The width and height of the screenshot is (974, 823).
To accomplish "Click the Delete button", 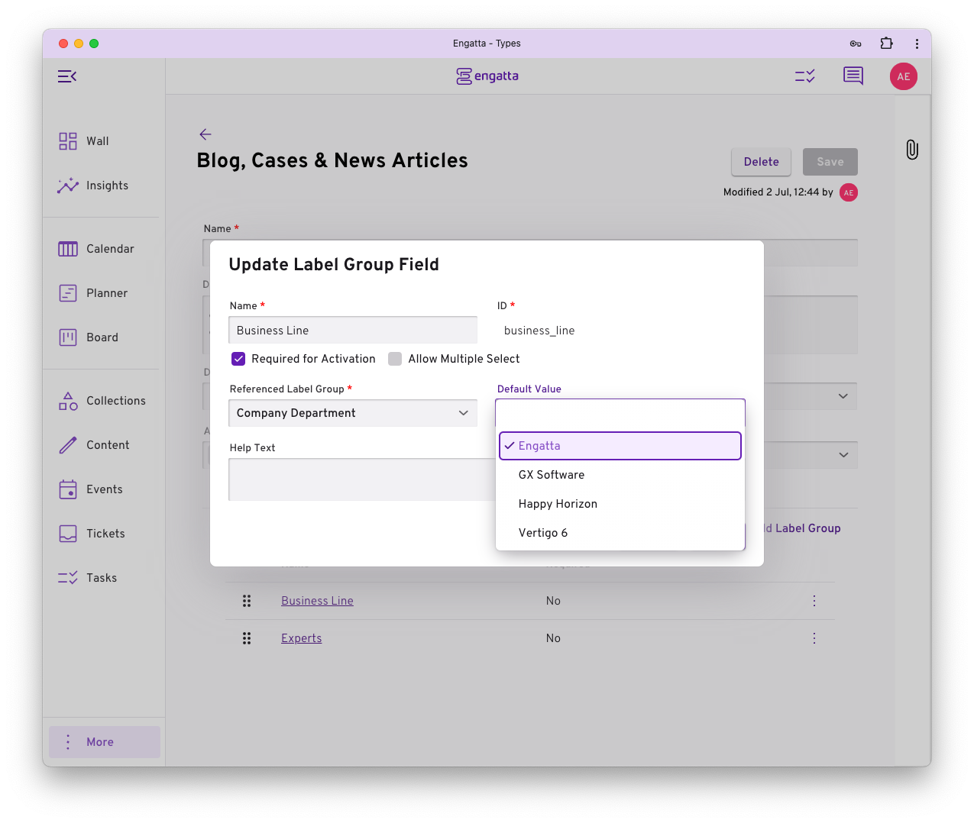I will (761, 162).
